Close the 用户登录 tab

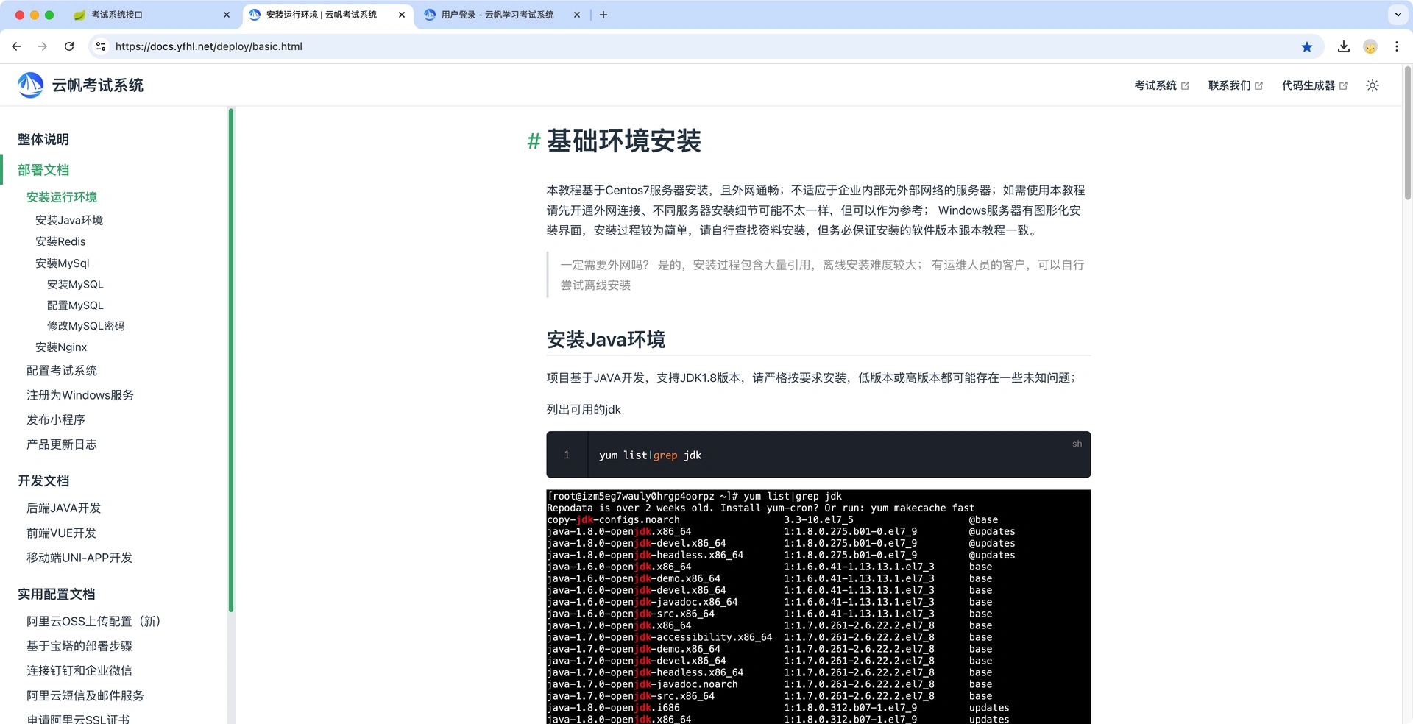[x=577, y=15]
